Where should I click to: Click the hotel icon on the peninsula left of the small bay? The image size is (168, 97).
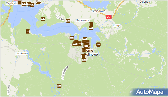click(x=72, y=38)
